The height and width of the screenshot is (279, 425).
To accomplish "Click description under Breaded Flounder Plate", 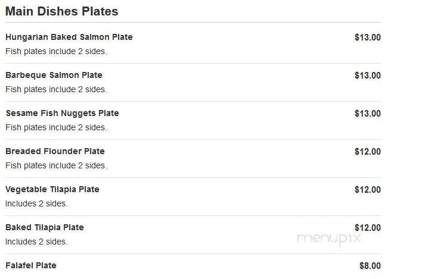I will (56, 165).
